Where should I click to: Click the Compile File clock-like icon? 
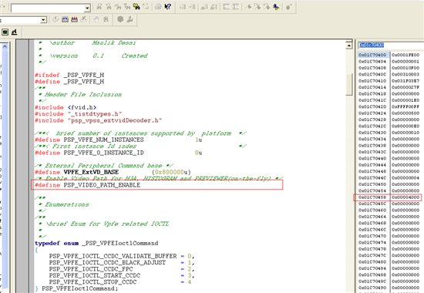[56, 19]
